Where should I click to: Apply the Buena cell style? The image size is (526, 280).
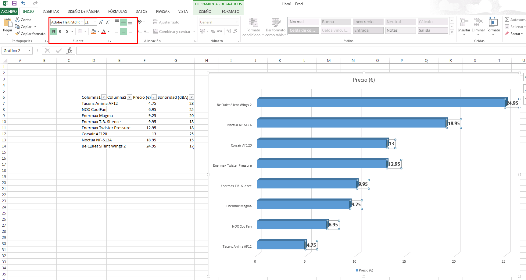pyautogui.click(x=336, y=22)
